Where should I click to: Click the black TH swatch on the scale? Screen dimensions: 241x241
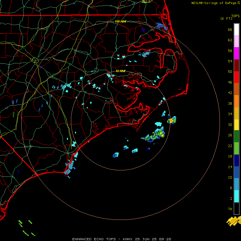coord(236,208)
